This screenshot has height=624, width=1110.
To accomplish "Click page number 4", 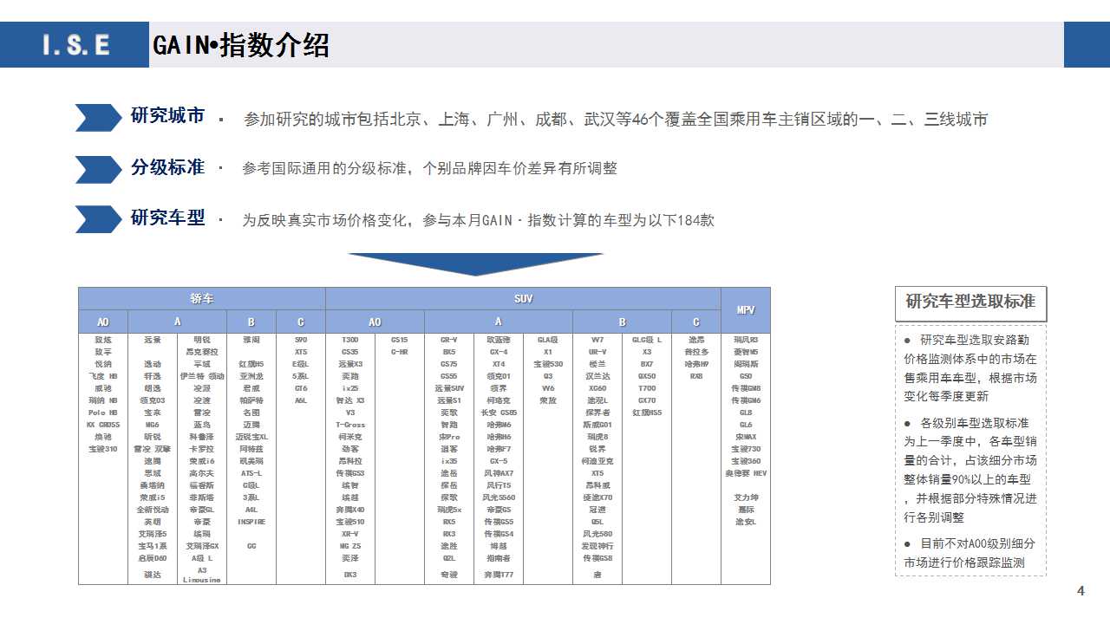I will pos(1081,591).
